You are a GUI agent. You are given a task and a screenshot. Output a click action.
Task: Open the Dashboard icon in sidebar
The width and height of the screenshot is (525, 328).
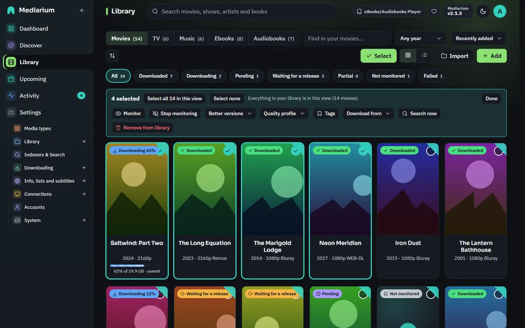(11, 28)
